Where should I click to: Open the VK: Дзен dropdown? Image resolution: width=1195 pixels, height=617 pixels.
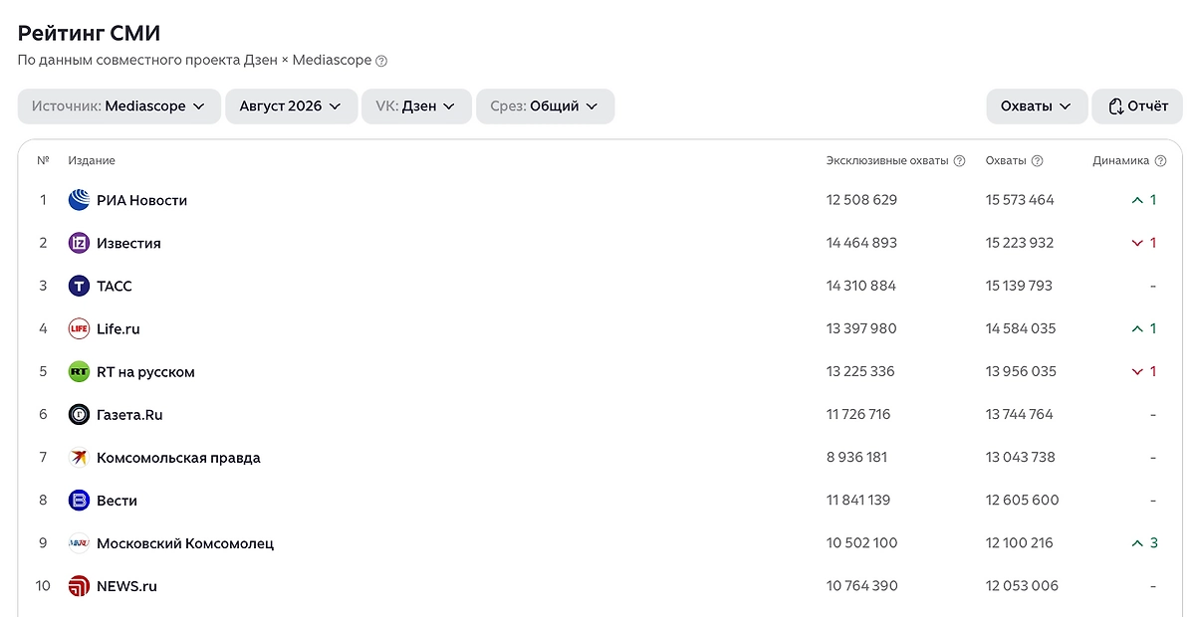tap(416, 106)
